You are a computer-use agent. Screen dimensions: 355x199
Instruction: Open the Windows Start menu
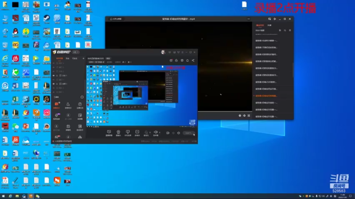pyautogui.click(x=3, y=196)
